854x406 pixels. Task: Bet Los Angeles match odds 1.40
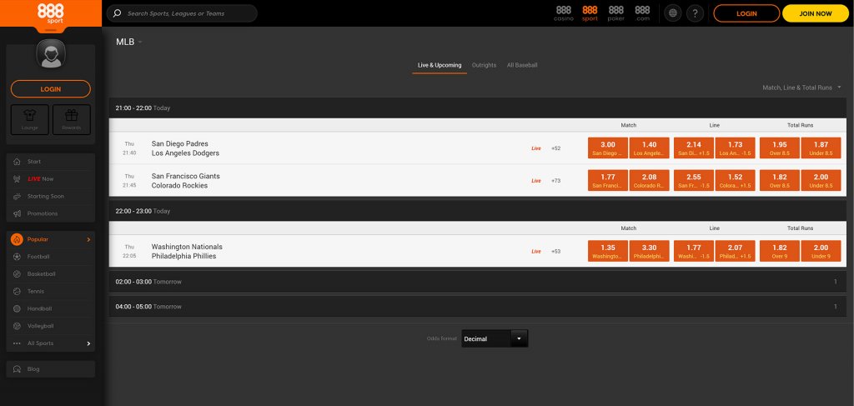(x=649, y=148)
